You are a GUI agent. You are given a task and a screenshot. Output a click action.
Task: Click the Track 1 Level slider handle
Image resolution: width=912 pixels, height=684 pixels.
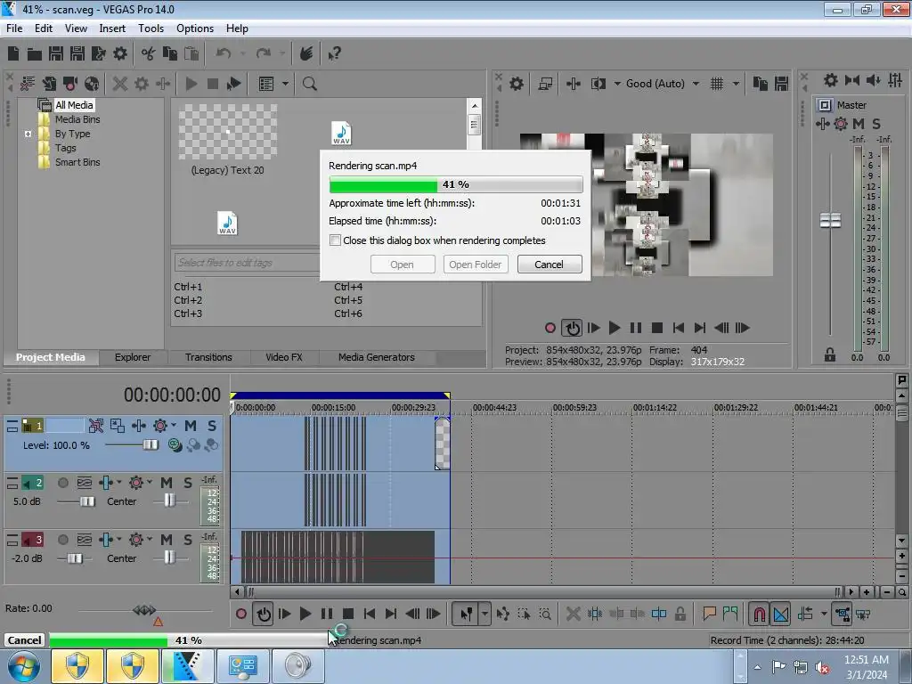point(150,445)
